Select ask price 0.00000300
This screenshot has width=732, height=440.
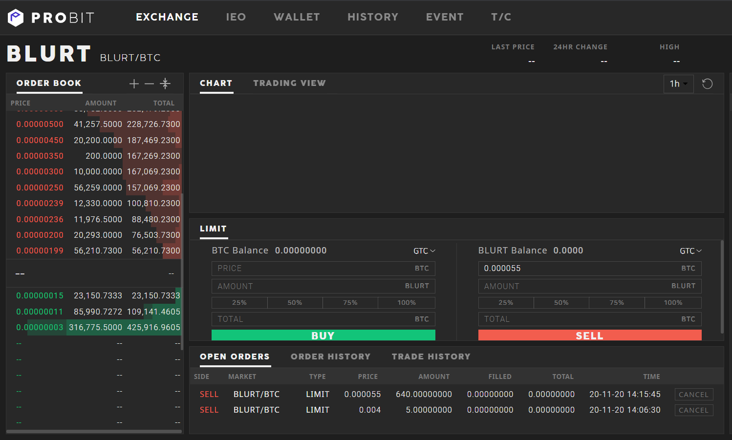(40, 172)
